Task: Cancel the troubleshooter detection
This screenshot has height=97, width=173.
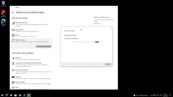Action: [108, 64]
